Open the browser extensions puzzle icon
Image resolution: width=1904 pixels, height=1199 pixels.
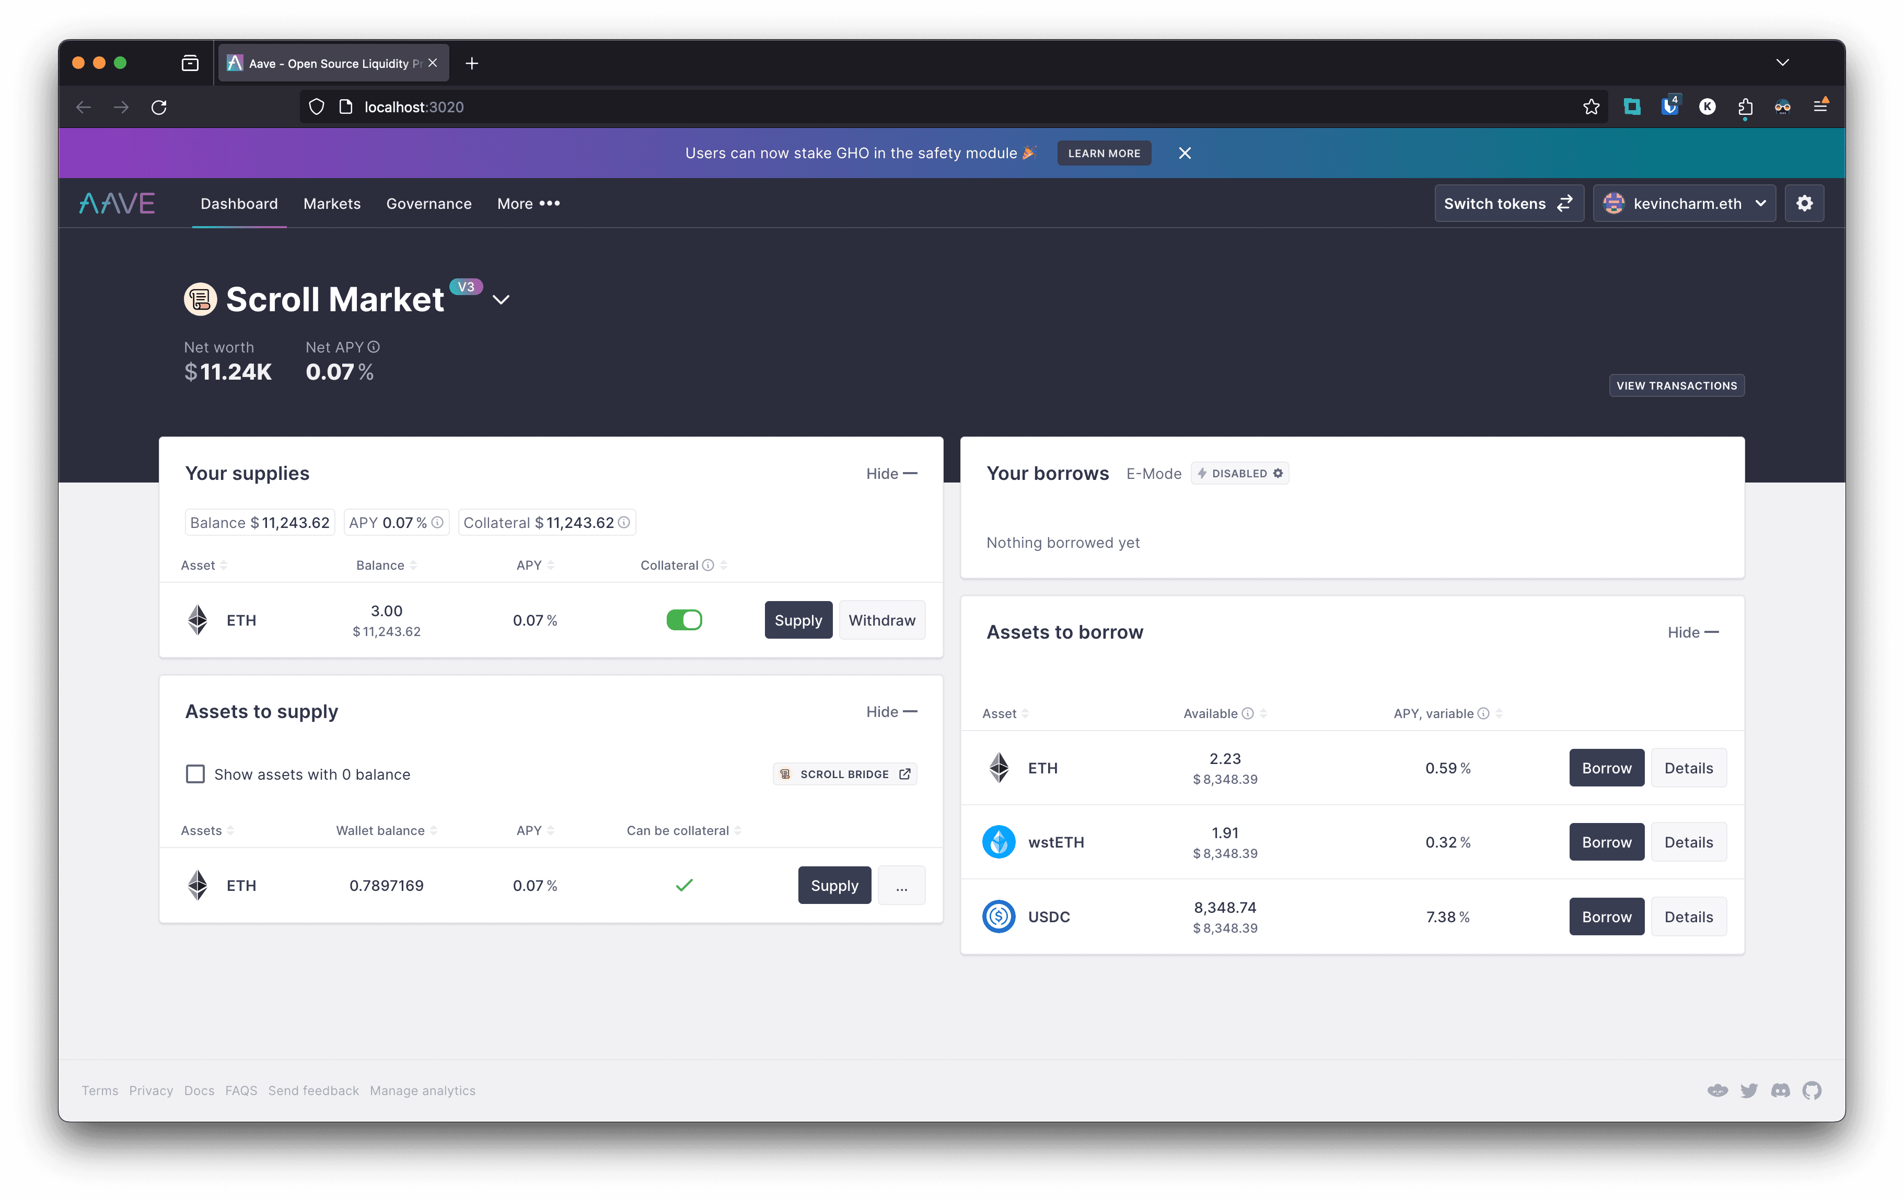[1745, 107]
